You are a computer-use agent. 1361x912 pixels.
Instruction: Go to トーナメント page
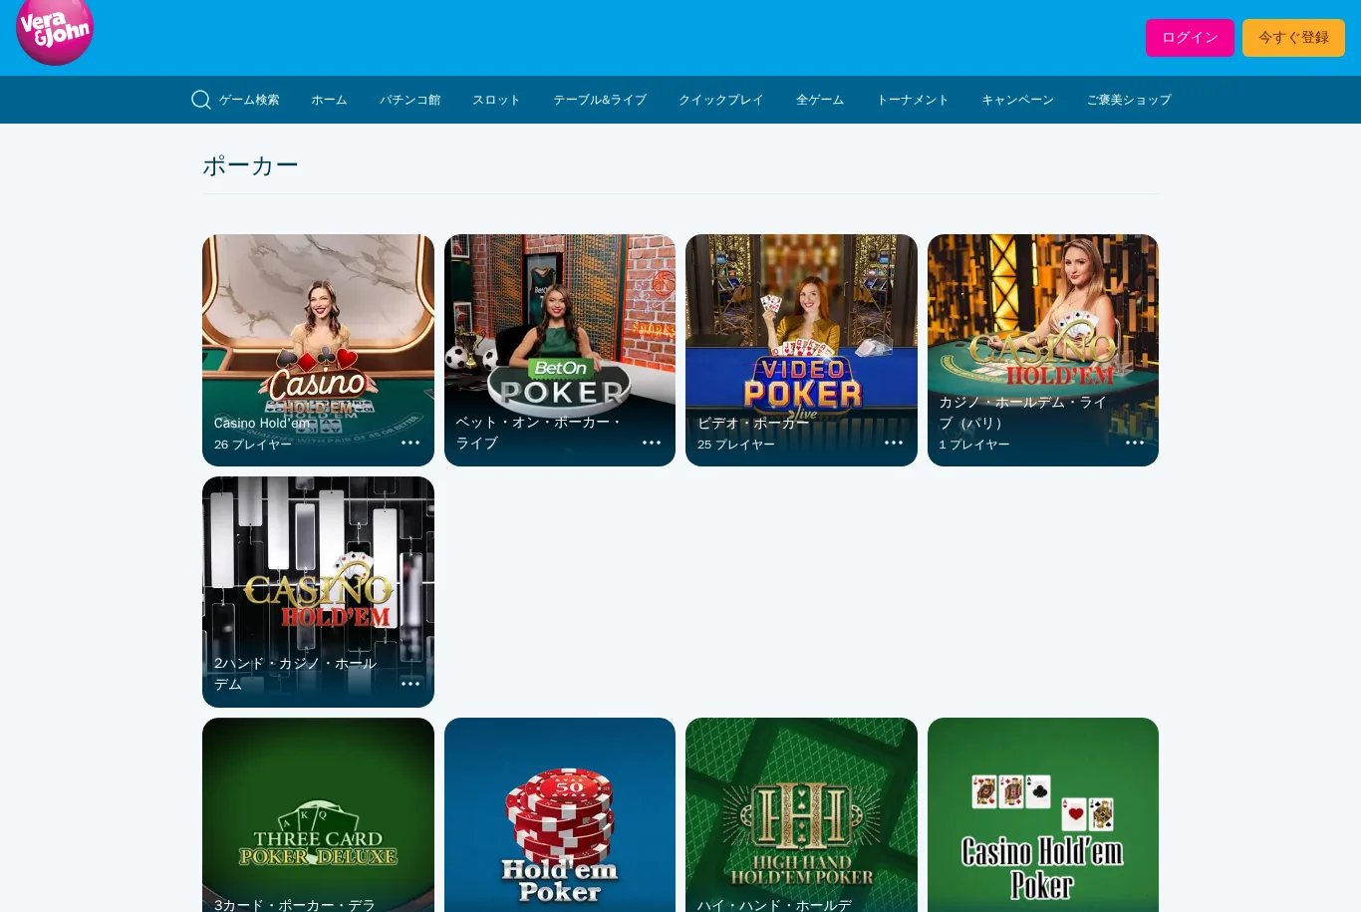[913, 100]
